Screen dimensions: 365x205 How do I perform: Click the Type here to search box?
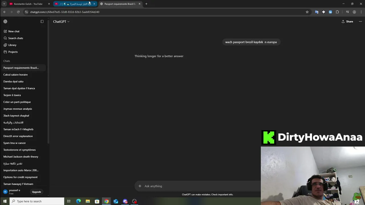click(x=37, y=201)
